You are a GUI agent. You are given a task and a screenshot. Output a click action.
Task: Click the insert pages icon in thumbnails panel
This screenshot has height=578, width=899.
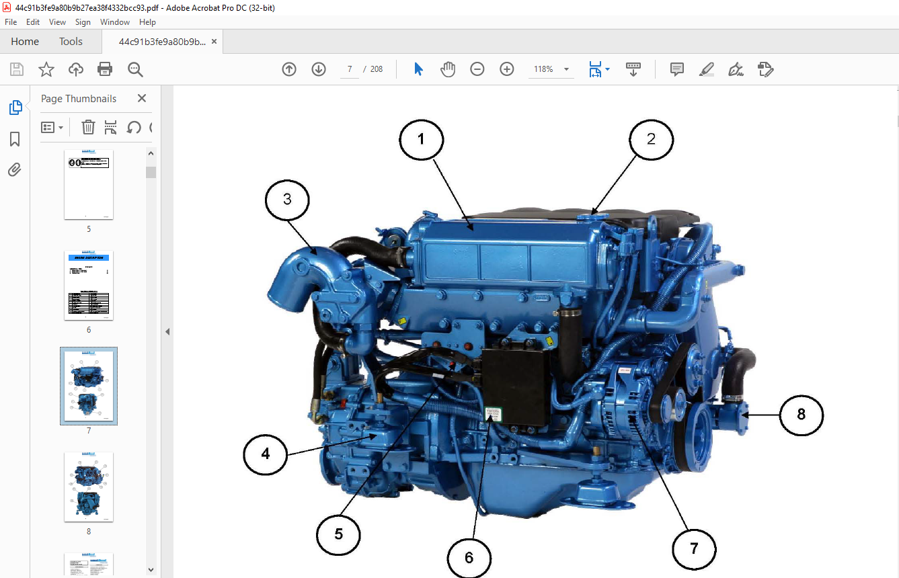point(111,127)
